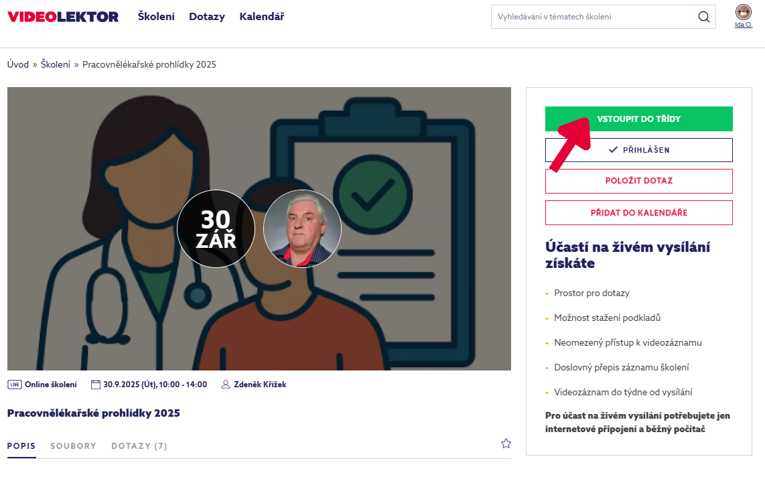The height and width of the screenshot is (477, 765).
Task: Select the Popis tab
Action: (21, 446)
